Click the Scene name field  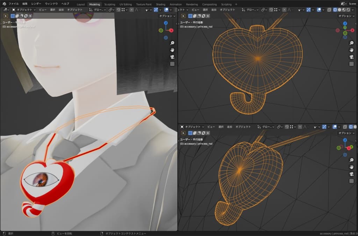coord(352,4)
